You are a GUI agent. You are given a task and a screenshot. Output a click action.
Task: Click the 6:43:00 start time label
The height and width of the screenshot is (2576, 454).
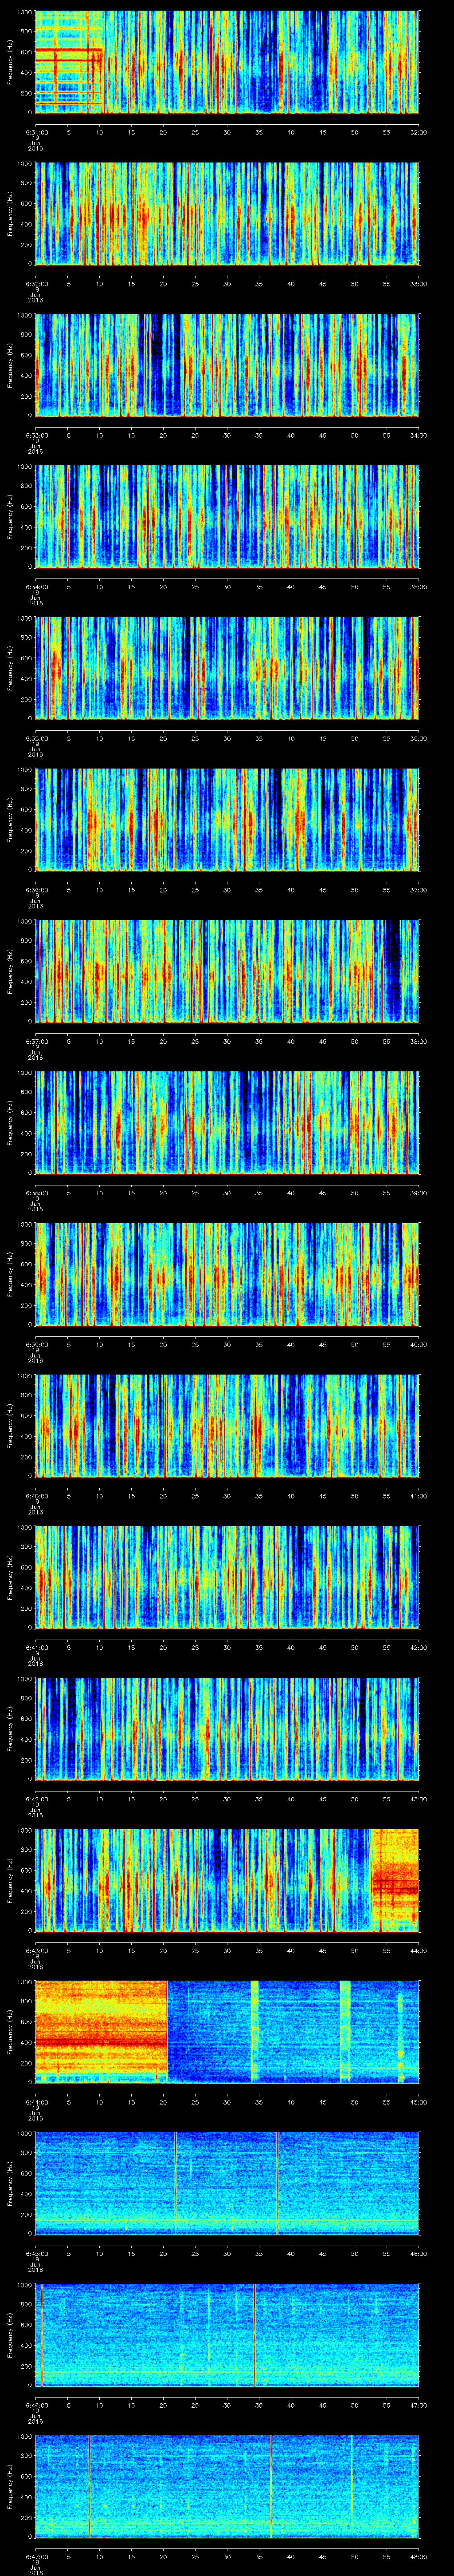[x=36, y=1950]
